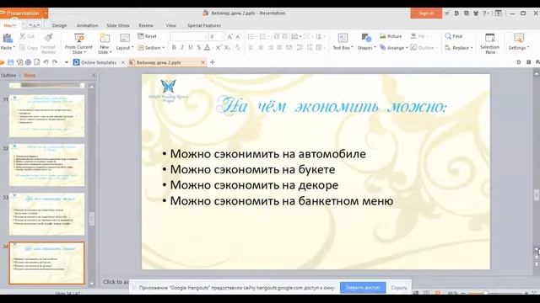
Task: Open the Selection Pane
Action: (489, 43)
